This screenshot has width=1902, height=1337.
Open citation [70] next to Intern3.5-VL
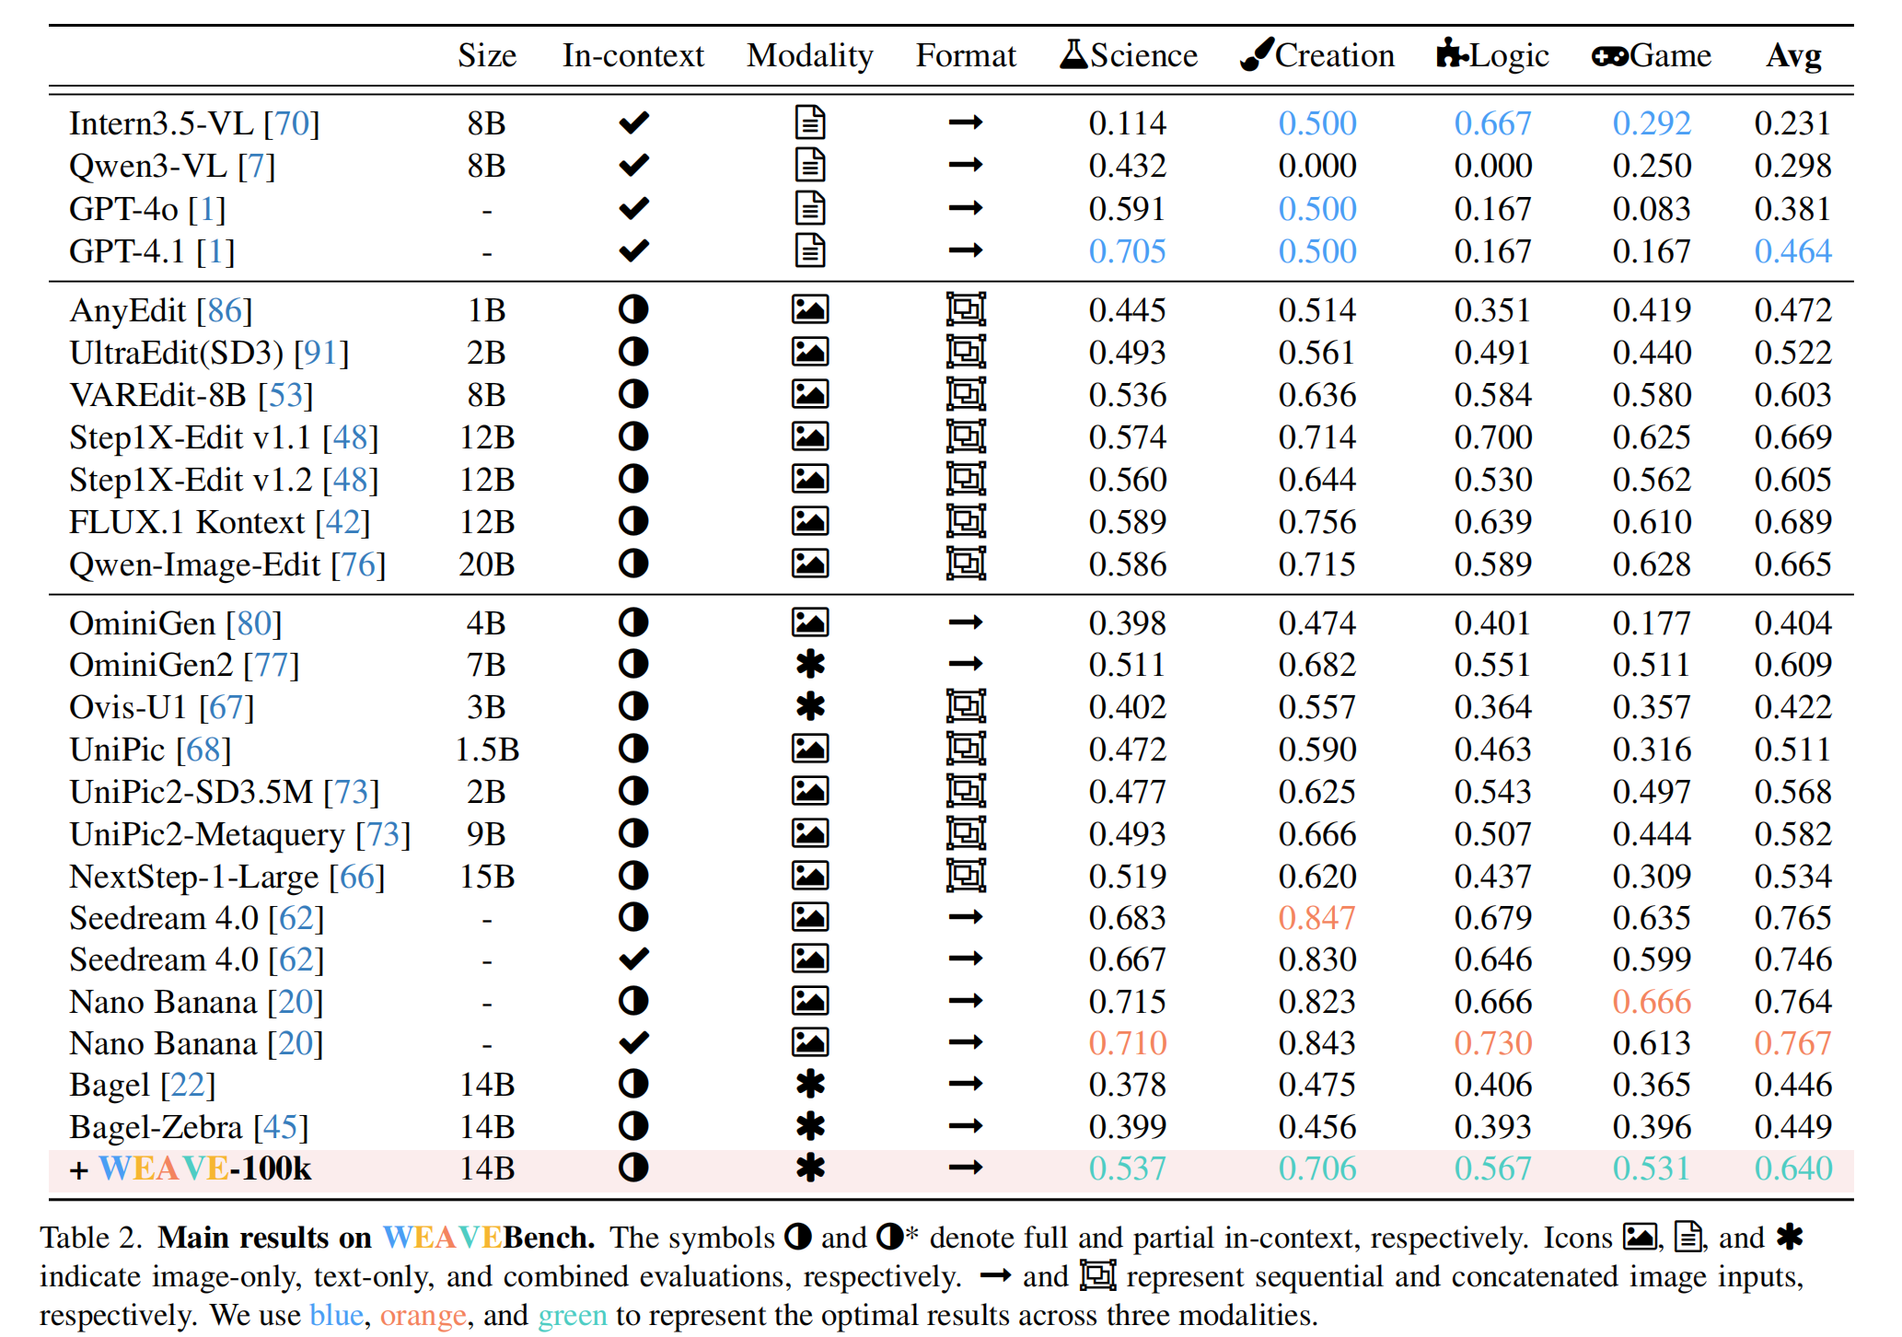tap(291, 122)
